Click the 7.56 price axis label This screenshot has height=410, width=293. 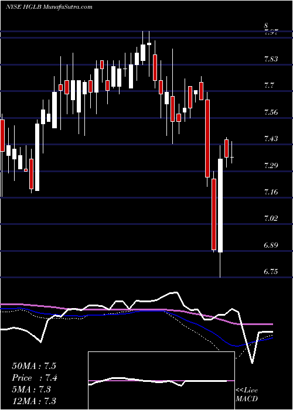pyautogui.click(x=271, y=112)
